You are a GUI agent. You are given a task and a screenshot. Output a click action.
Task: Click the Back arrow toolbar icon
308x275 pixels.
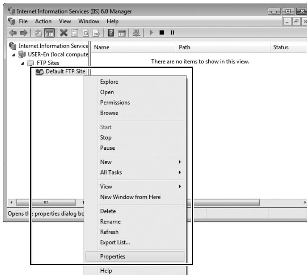13,33
